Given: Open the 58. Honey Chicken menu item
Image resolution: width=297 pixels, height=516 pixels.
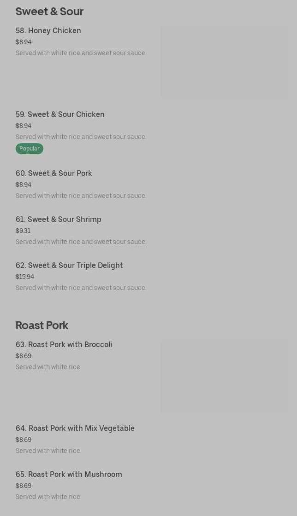Looking at the screenshot, I should coord(48,31).
